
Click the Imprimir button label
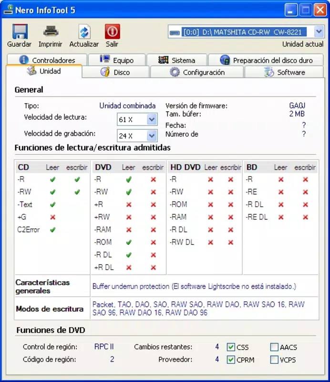(x=51, y=44)
